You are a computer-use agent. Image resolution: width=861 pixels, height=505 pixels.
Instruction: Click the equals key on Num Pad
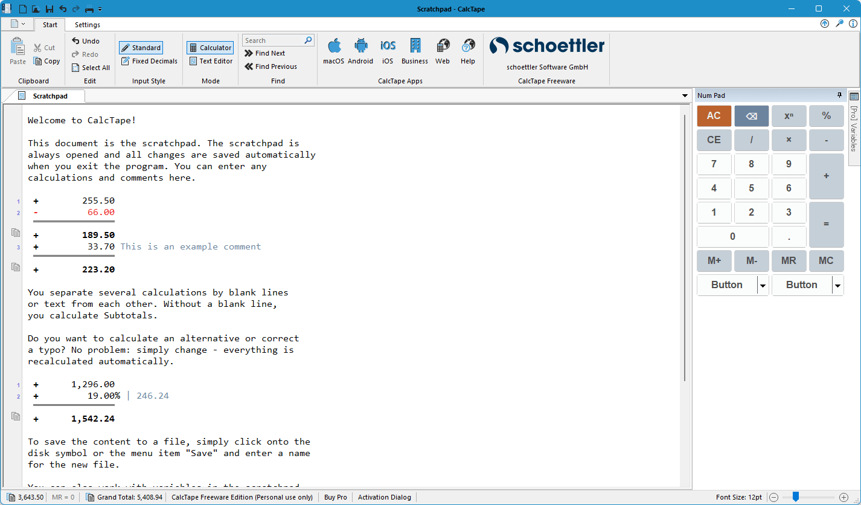coord(826,225)
